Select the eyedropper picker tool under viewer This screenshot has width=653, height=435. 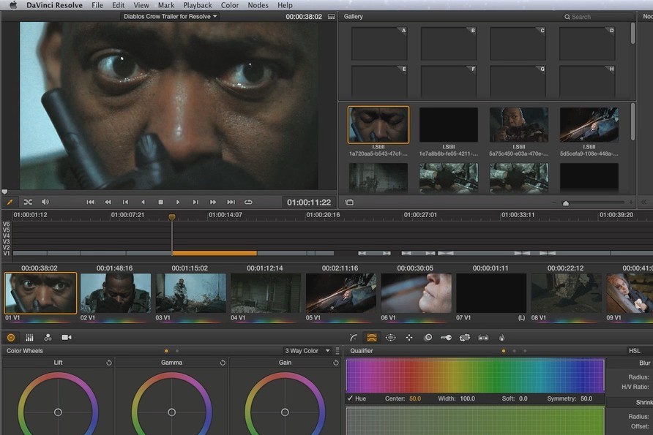pyautogui.click(x=10, y=202)
